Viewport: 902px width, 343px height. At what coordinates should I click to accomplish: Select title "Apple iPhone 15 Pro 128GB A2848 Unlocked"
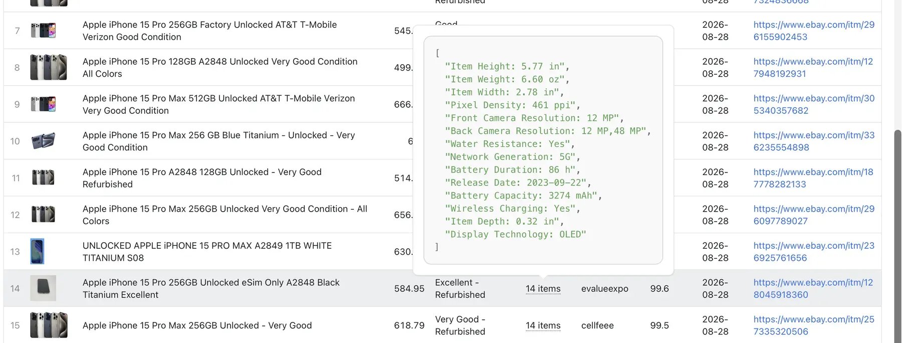pyautogui.click(x=220, y=68)
